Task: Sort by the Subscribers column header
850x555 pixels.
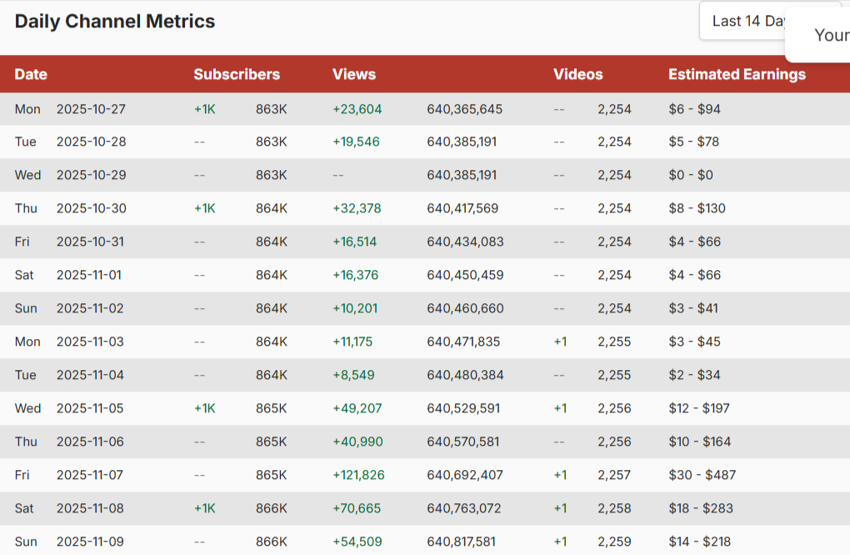Action: click(x=237, y=74)
